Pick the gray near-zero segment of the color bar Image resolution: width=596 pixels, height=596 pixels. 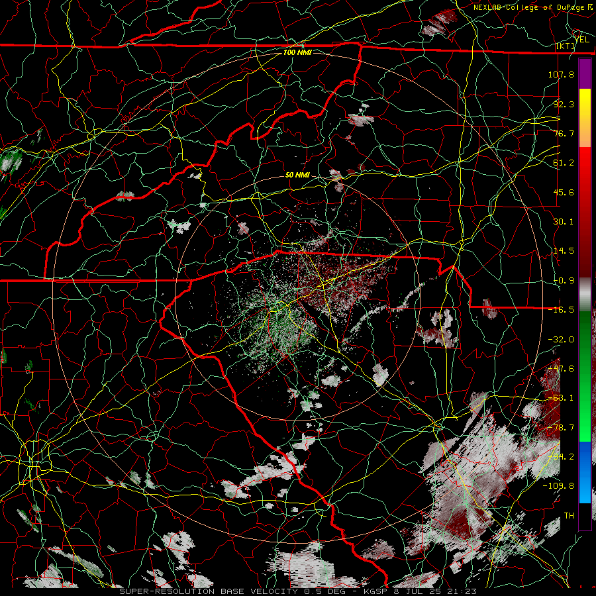pos(585,295)
